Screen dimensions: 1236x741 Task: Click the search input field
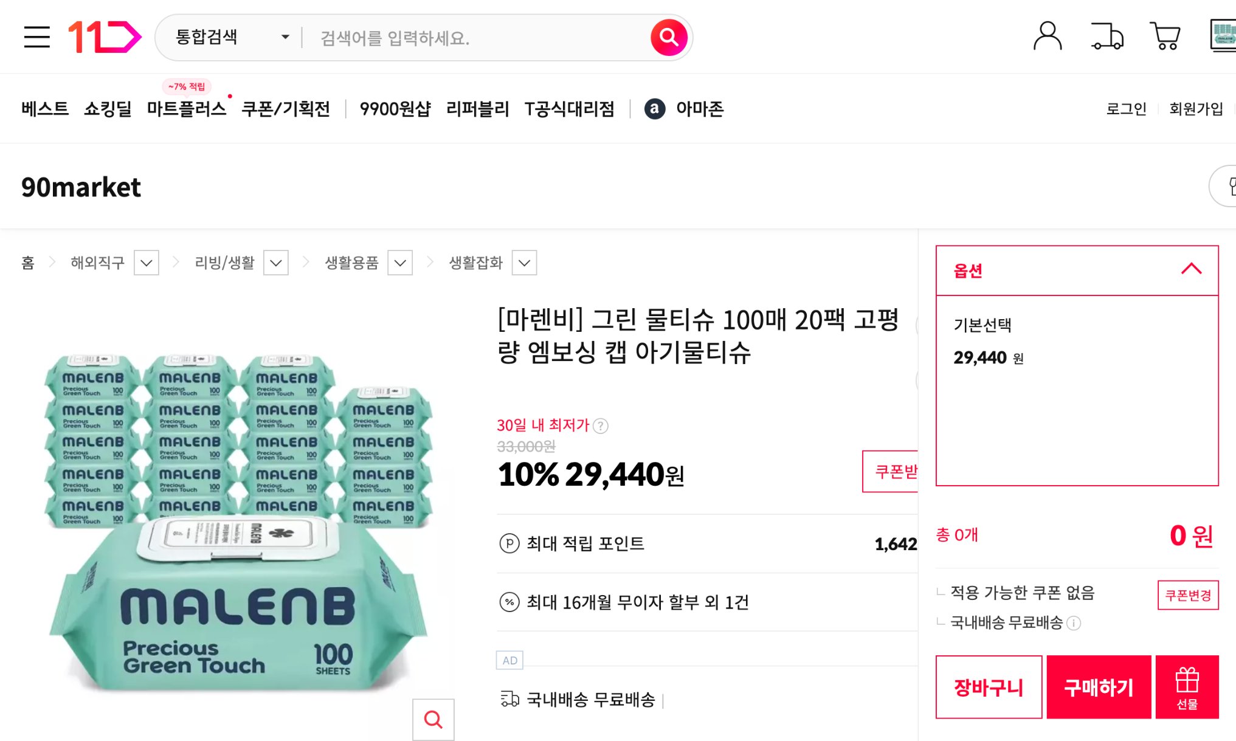point(456,38)
